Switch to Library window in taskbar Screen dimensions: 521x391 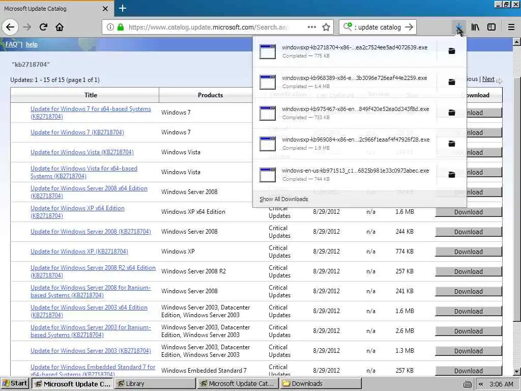click(156, 384)
